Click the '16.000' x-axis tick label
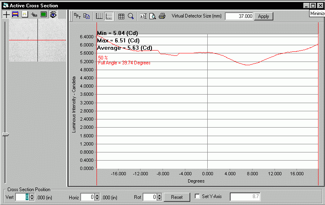Image resolution: width=325 pixels, height=205 pixels. 296,174
